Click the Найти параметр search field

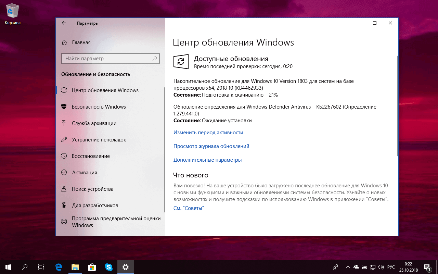pos(110,58)
